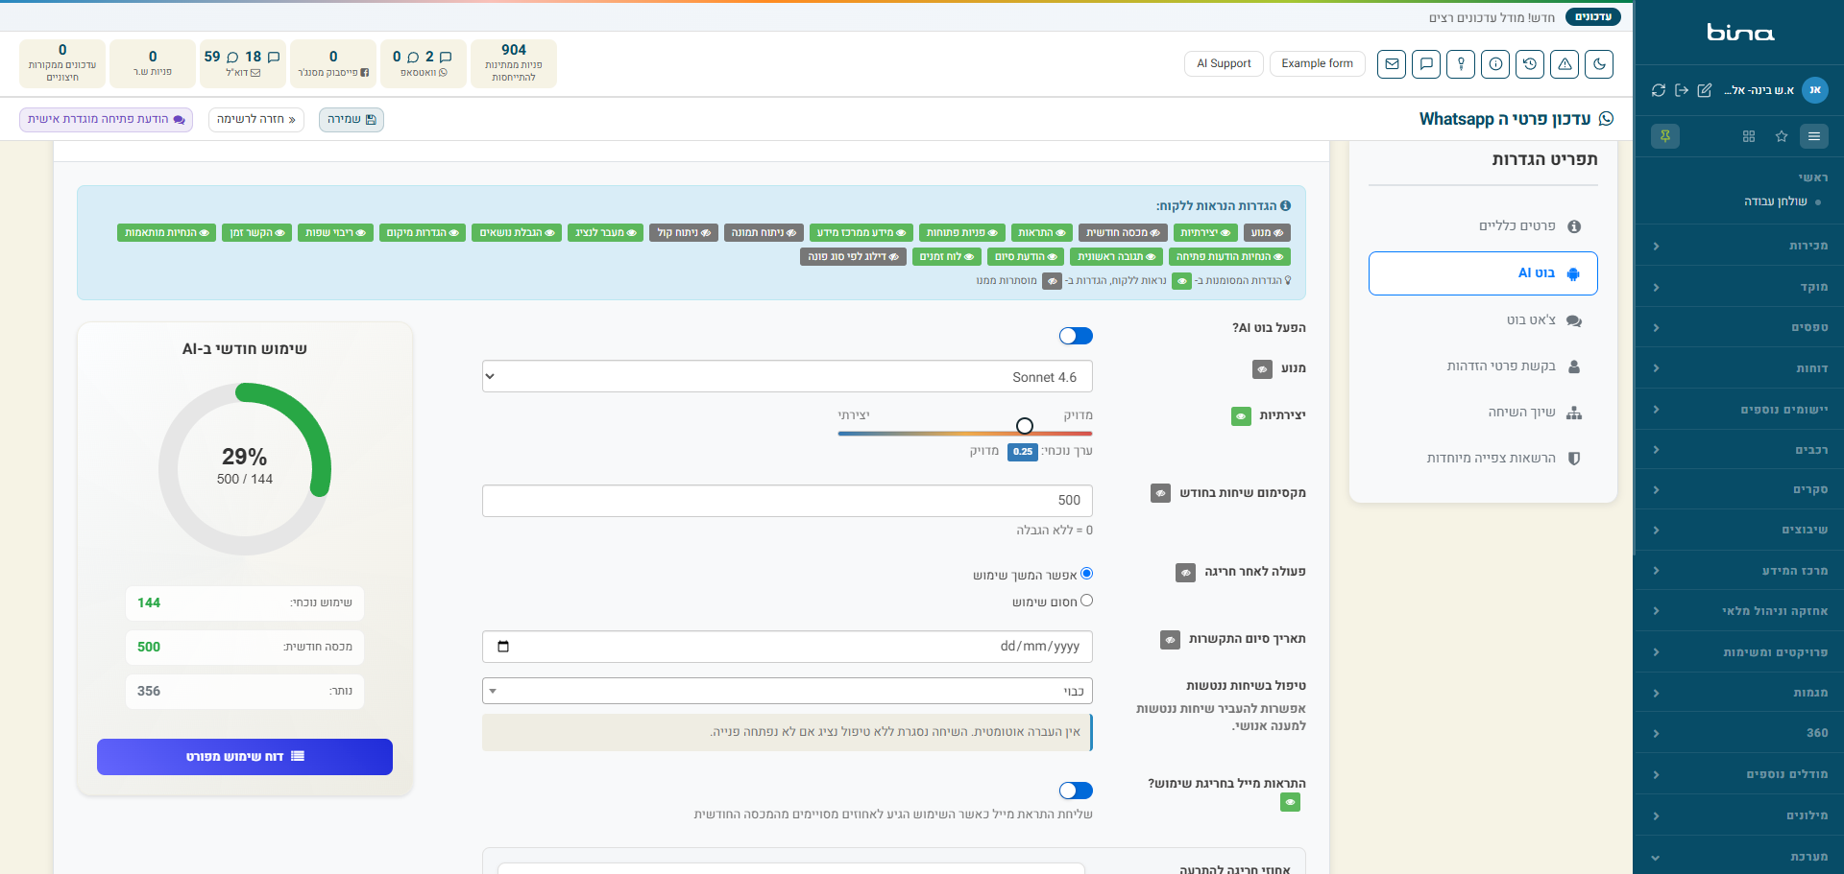Viewport: 1844px width, 874px height.
Task: Collapse the מערכת sidebar section
Action: pos(1738,857)
